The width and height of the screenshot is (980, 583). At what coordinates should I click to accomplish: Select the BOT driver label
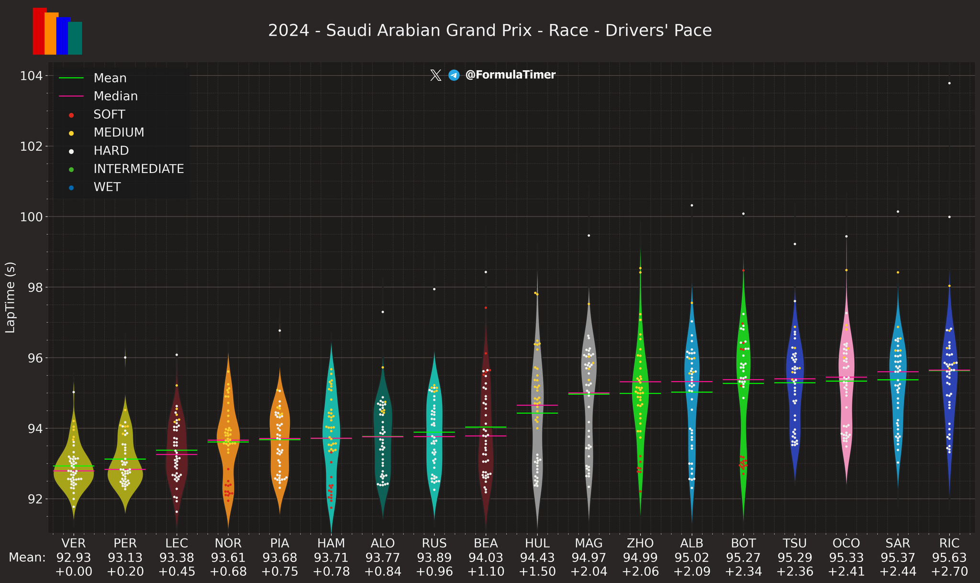coord(744,543)
